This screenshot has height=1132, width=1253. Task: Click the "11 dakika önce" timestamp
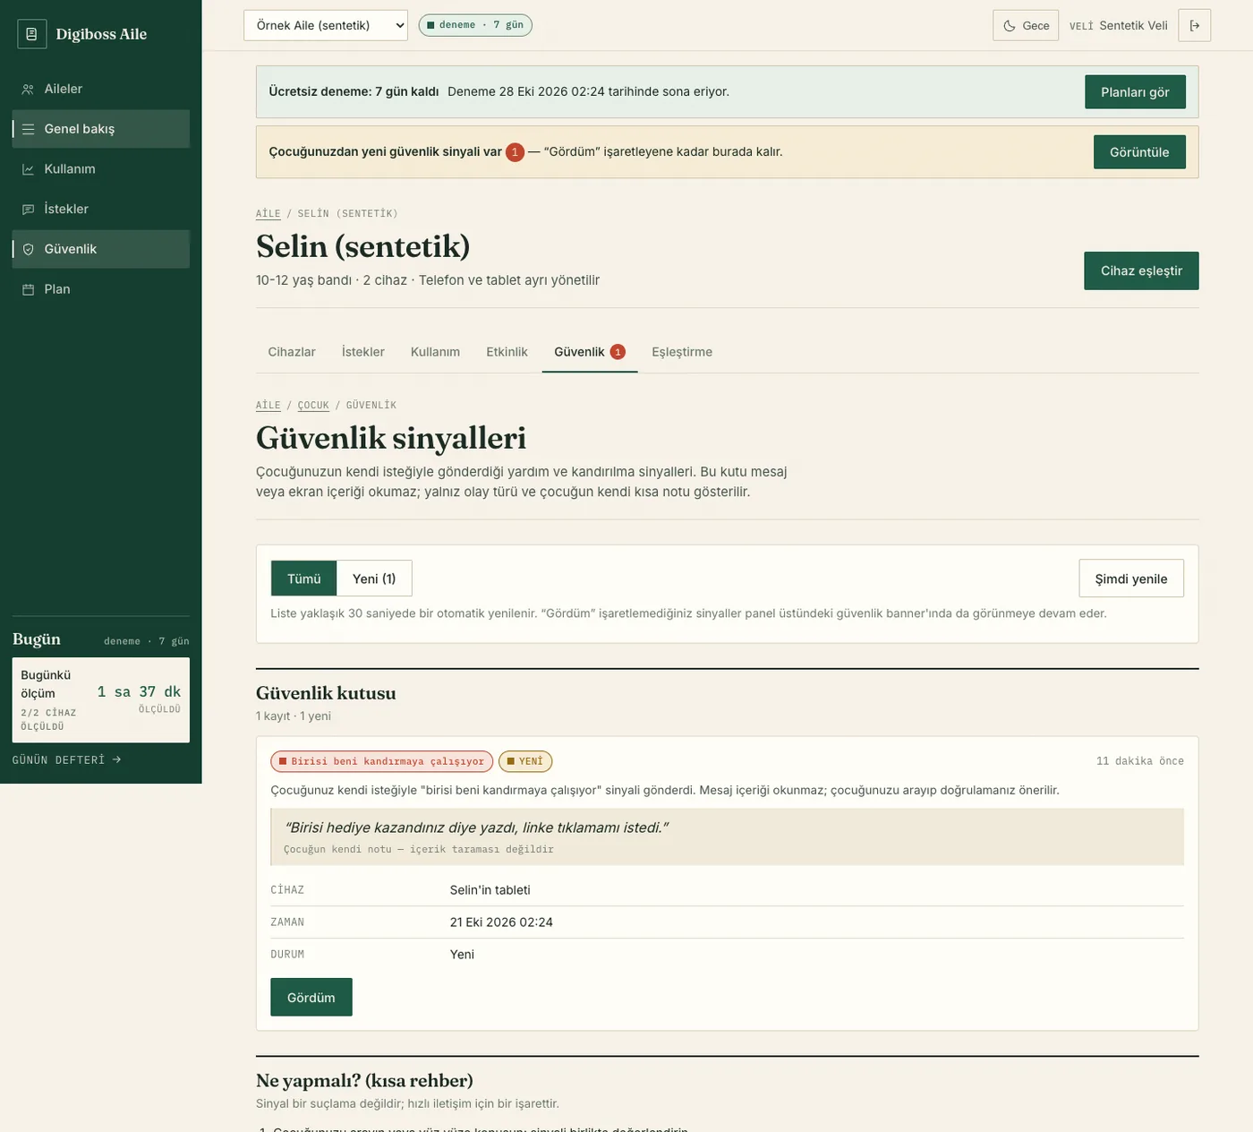[x=1140, y=761]
